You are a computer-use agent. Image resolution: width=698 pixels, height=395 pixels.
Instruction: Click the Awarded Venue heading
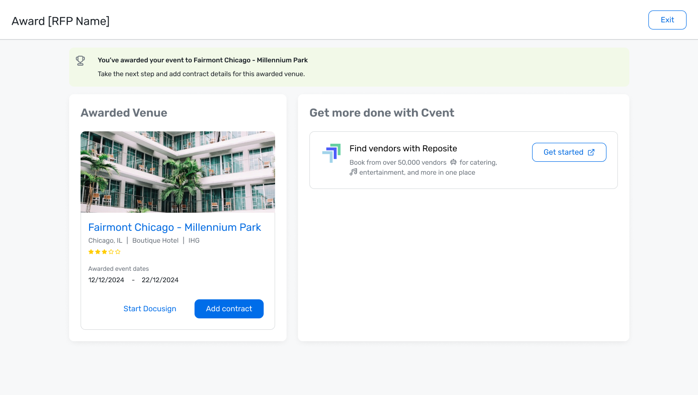click(x=124, y=113)
